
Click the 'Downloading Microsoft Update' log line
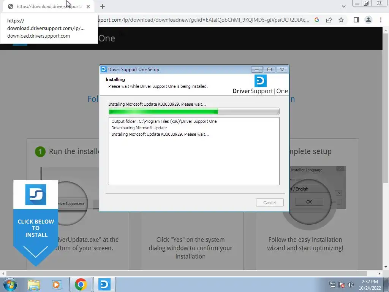coord(139,128)
